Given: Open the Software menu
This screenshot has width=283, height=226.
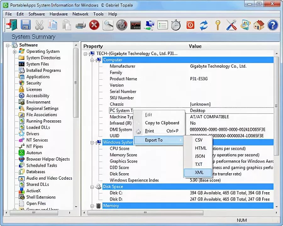Looking at the screenshot, I should (37, 14).
